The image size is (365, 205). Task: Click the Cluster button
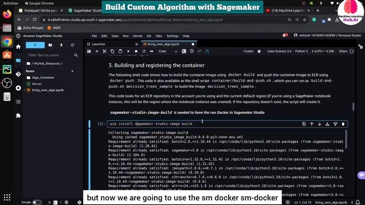tap(248, 51)
